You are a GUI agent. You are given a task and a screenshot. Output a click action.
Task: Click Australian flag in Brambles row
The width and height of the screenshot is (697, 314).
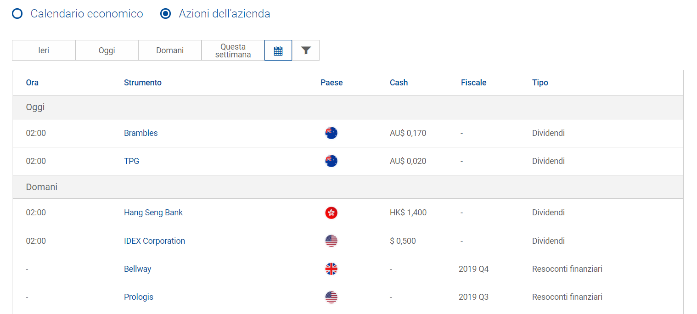(331, 133)
